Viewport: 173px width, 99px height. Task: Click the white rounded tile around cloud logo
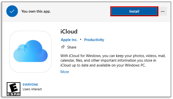tap(30, 52)
